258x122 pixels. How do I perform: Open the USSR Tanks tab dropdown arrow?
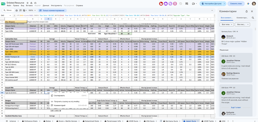pos(215,121)
